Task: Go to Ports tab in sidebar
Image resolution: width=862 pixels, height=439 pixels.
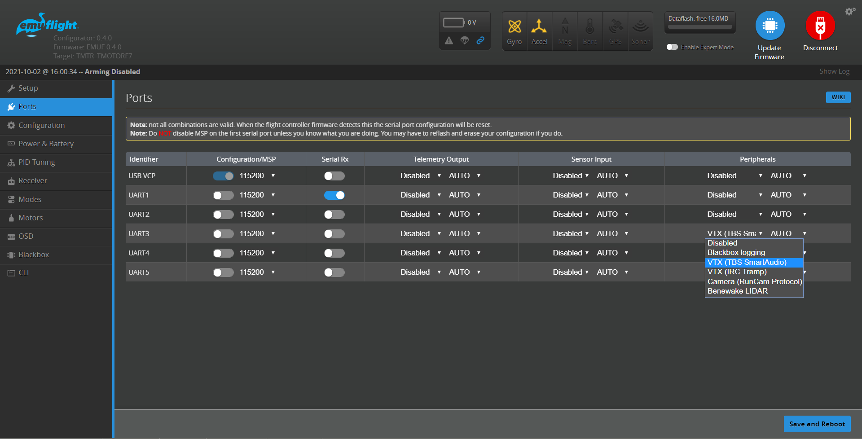Action: click(57, 107)
